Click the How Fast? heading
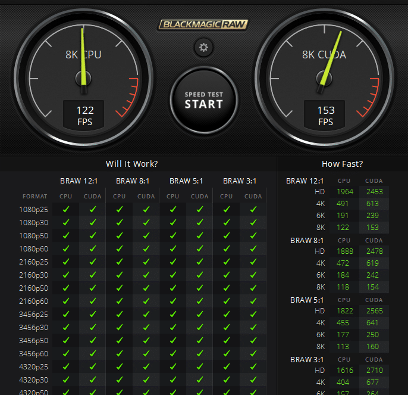The image size is (408, 395). (x=342, y=164)
